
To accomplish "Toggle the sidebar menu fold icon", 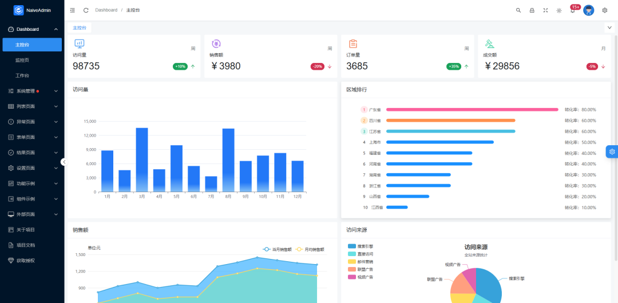I will [x=72, y=10].
